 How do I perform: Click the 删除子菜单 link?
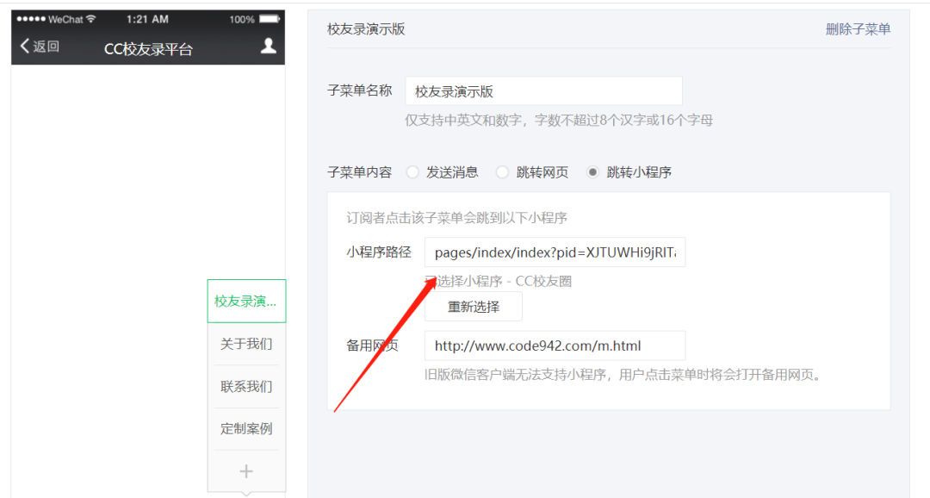[x=858, y=29]
